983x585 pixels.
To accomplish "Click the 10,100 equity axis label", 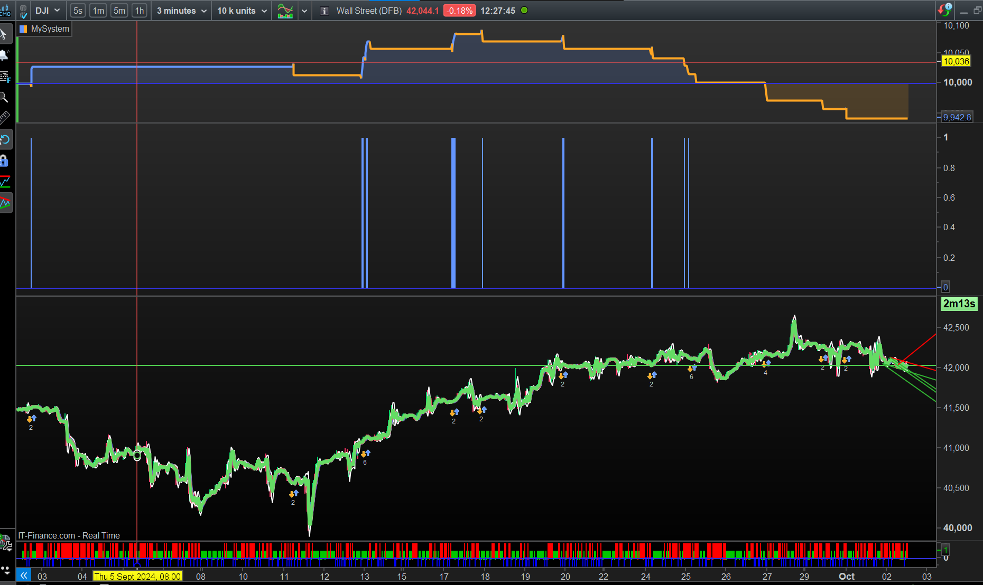I will tap(956, 25).
